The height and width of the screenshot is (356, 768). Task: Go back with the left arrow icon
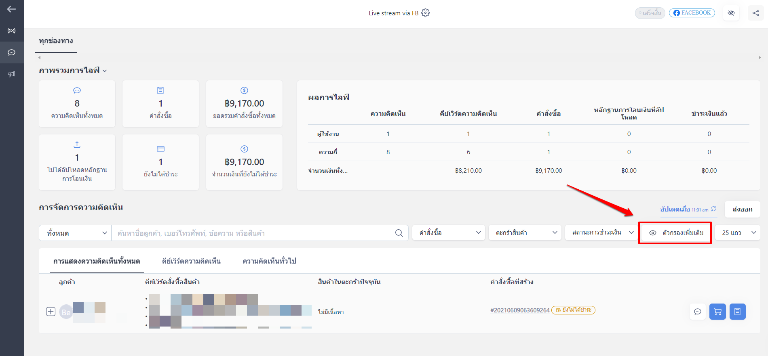12,9
